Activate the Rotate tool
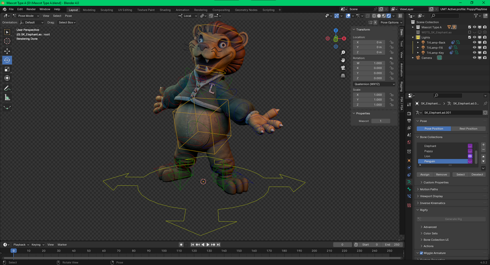This screenshot has height=265, width=490. pyautogui.click(x=7, y=60)
